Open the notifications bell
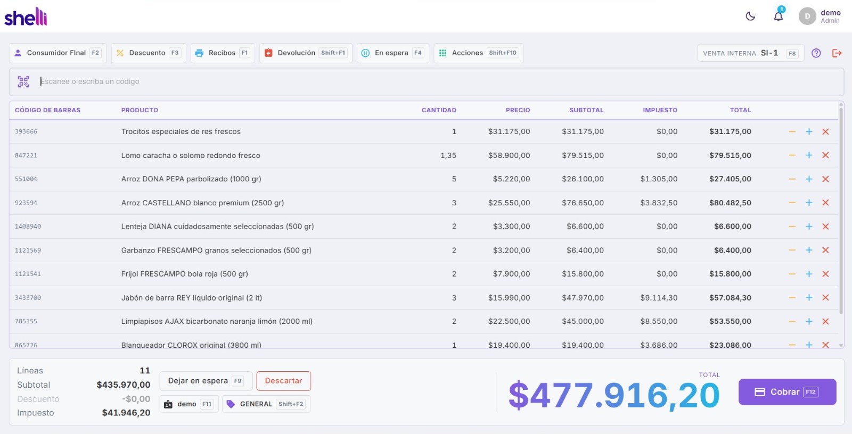 (x=779, y=16)
